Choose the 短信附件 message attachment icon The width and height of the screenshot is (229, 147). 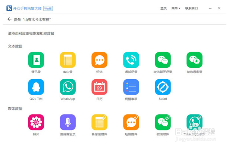[131, 122]
